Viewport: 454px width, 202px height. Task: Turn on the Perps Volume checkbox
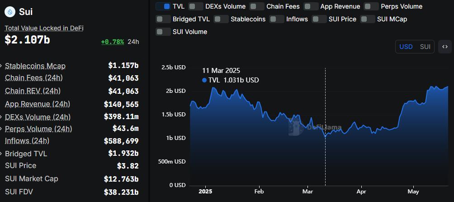click(x=372, y=6)
